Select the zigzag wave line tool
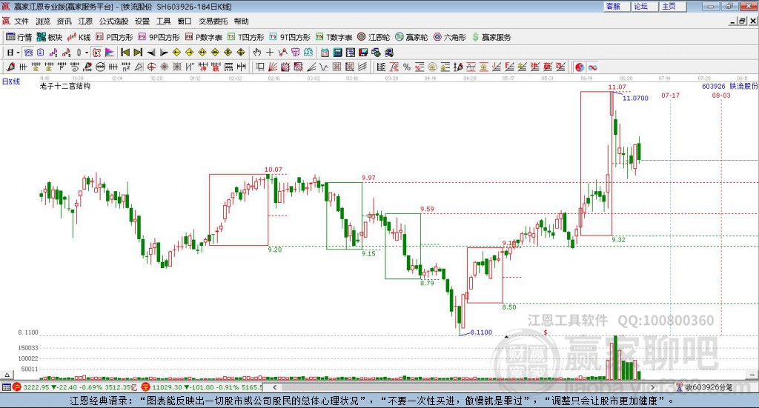The image size is (759, 408). [323, 67]
